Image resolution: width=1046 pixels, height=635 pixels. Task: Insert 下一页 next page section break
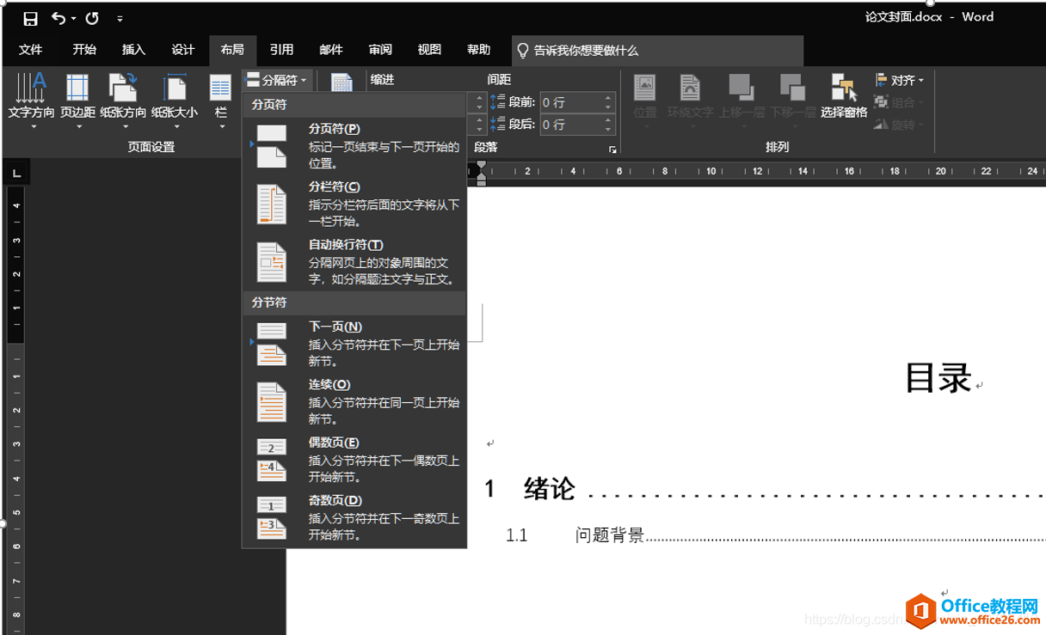(x=354, y=344)
